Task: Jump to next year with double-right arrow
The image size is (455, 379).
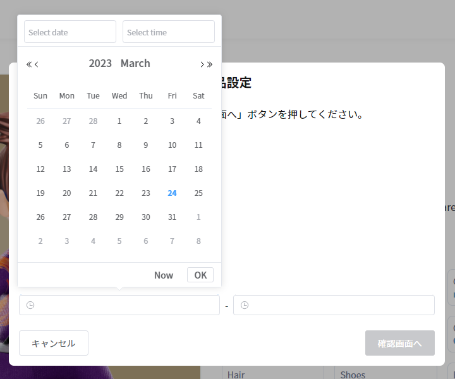Action: pos(210,64)
